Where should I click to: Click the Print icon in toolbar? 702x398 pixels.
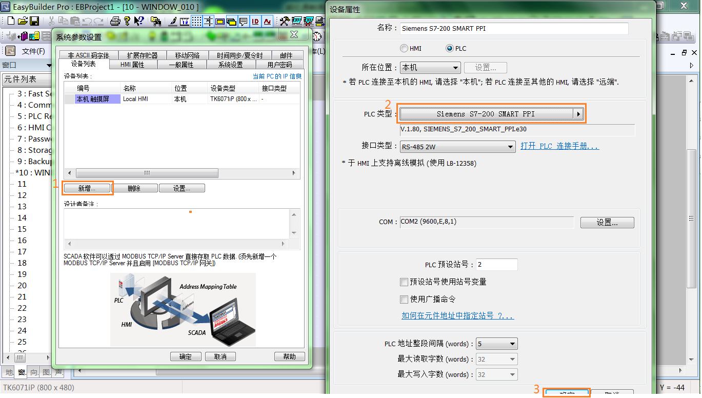coord(115,21)
